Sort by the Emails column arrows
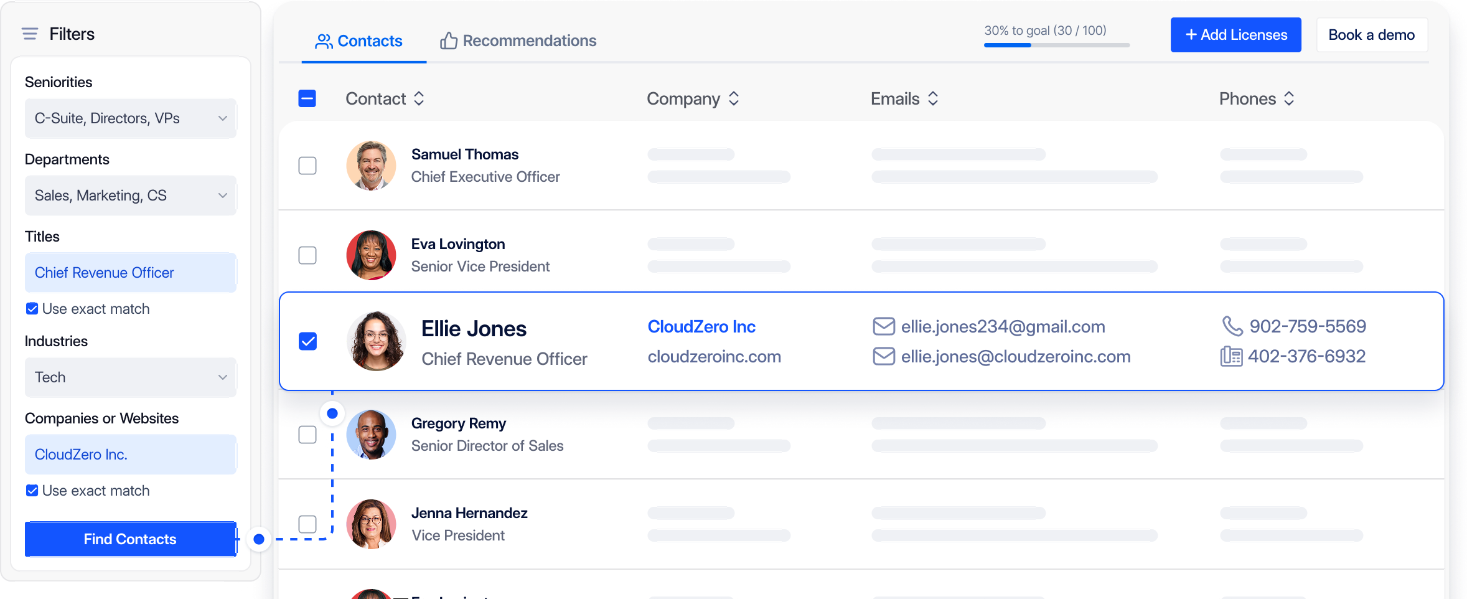1467x599 pixels. click(x=933, y=98)
